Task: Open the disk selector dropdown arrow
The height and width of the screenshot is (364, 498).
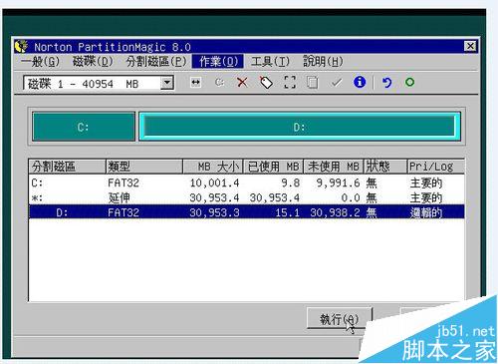Action: [x=167, y=83]
